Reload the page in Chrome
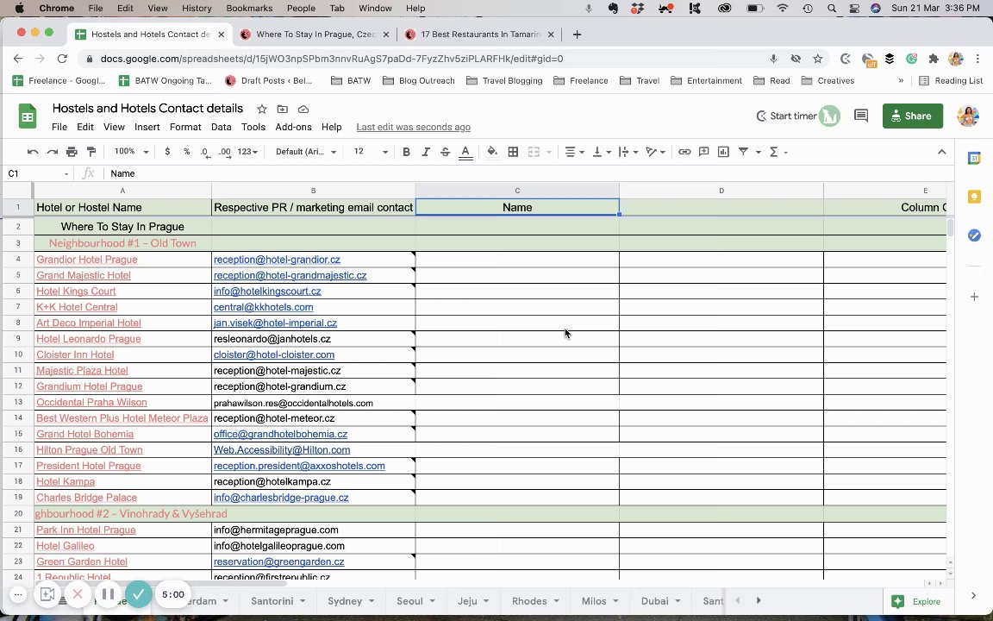This screenshot has width=993, height=621. coord(62,59)
